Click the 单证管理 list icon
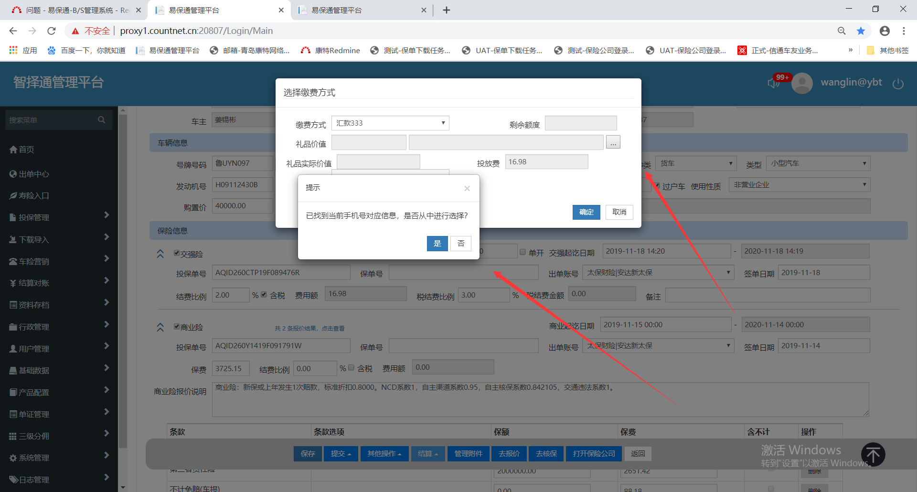Image resolution: width=917 pixels, height=492 pixels. 13,414
